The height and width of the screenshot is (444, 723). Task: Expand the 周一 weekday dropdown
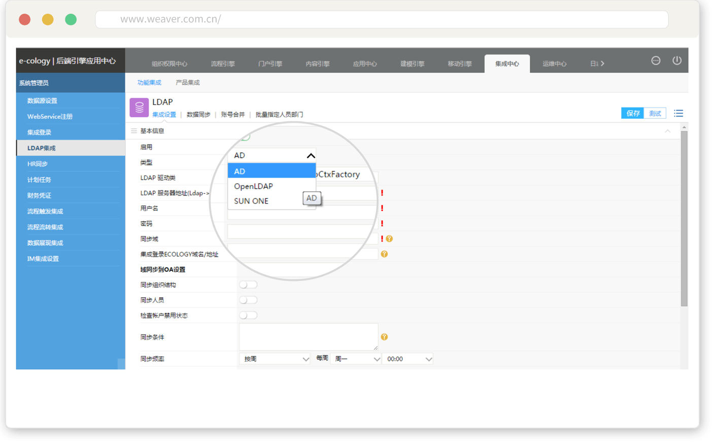(x=357, y=359)
